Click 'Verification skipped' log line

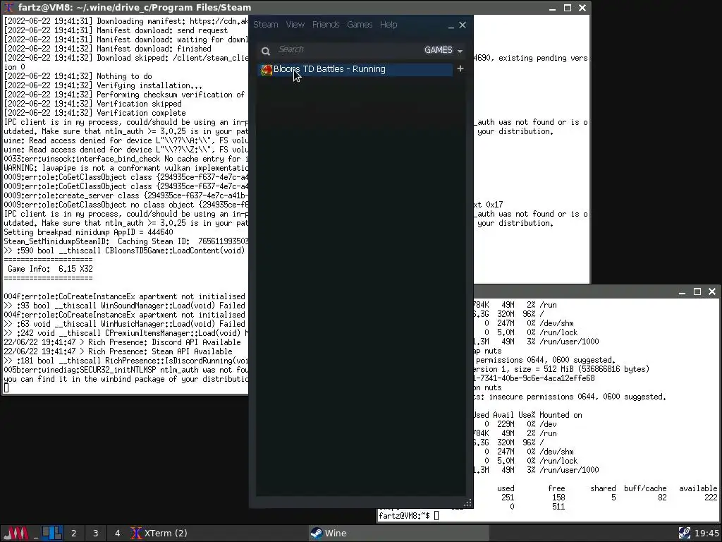[139, 104]
